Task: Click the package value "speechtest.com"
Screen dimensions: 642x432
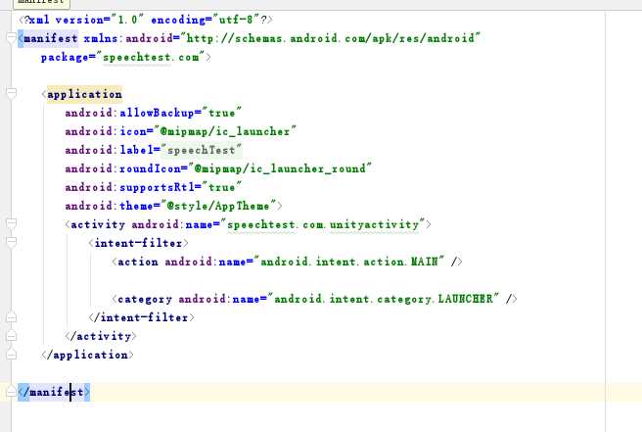Action: pos(151,57)
